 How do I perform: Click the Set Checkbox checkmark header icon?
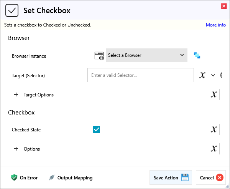coord(12,10)
